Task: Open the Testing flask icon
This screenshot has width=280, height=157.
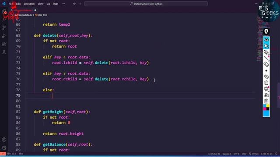Action: pyautogui.click(x=4, y=52)
